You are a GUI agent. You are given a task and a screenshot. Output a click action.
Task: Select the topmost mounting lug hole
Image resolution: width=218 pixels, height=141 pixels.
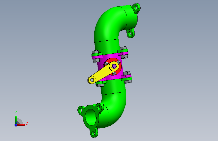click(136, 8)
